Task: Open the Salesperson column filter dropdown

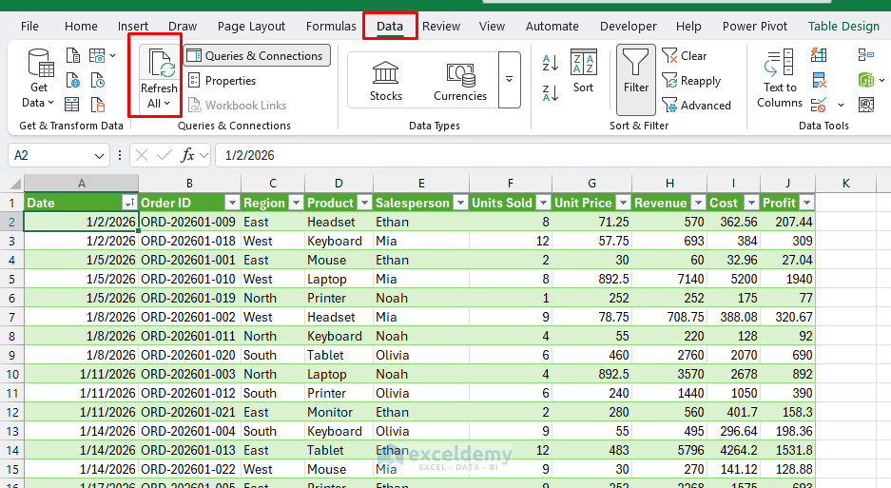Action: click(461, 203)
